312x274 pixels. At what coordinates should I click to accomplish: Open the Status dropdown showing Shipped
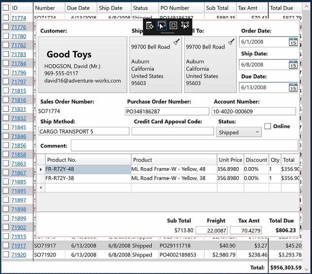[x=239, y=132]
